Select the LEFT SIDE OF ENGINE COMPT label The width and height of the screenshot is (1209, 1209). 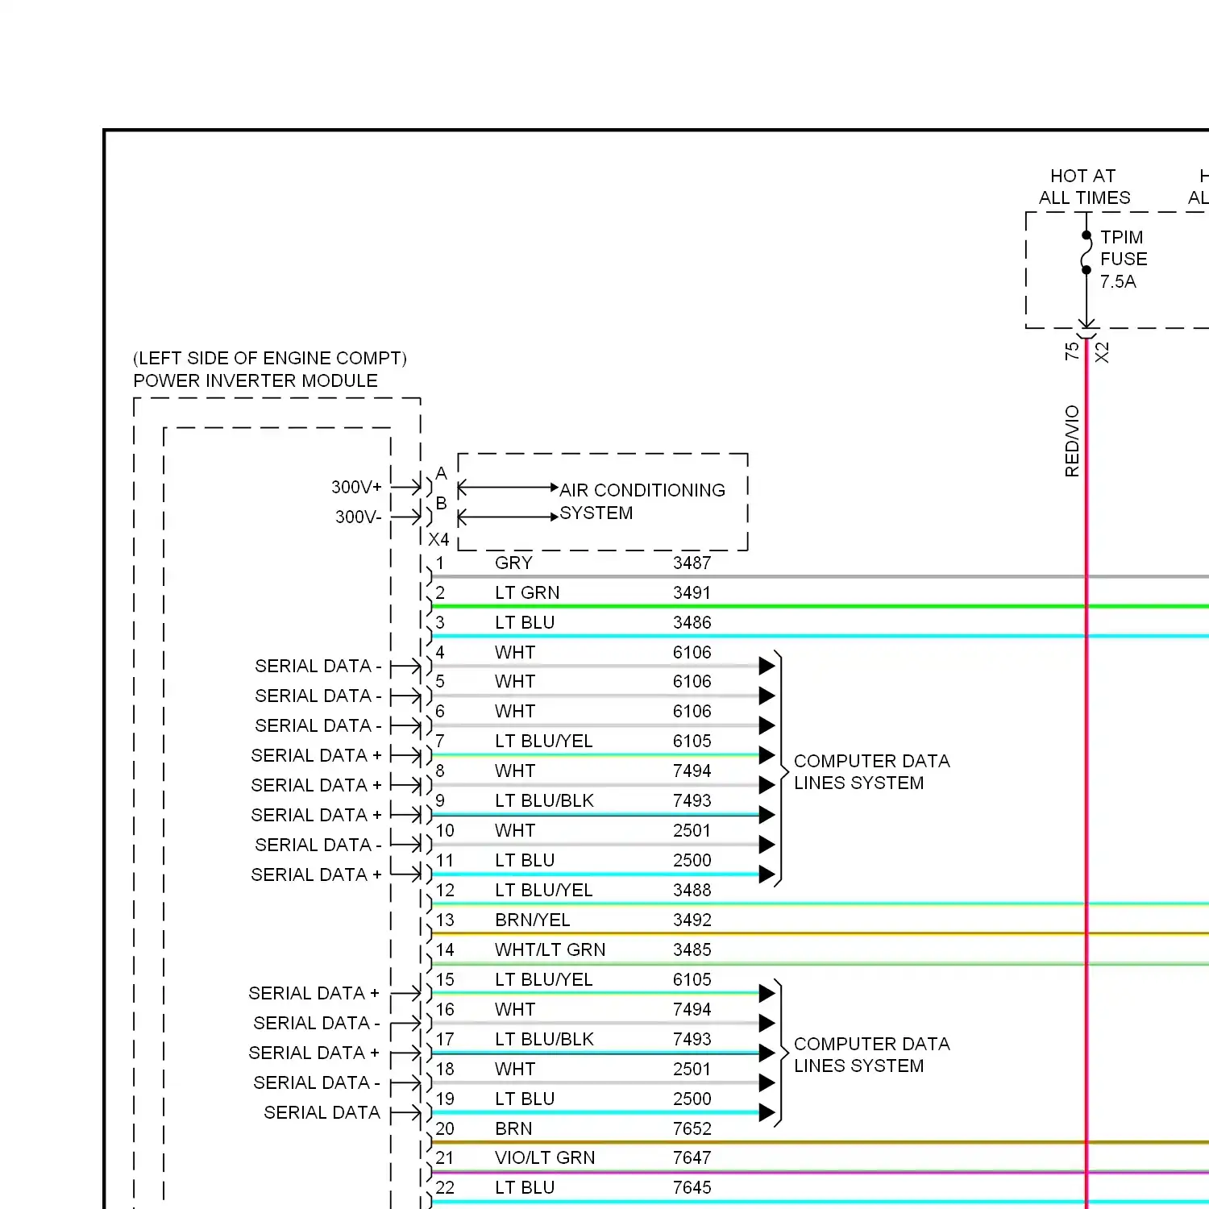(270, 359)
